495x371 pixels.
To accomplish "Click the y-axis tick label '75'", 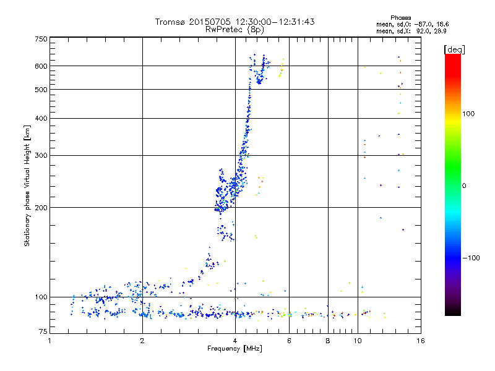I will (x=43, y=331).
